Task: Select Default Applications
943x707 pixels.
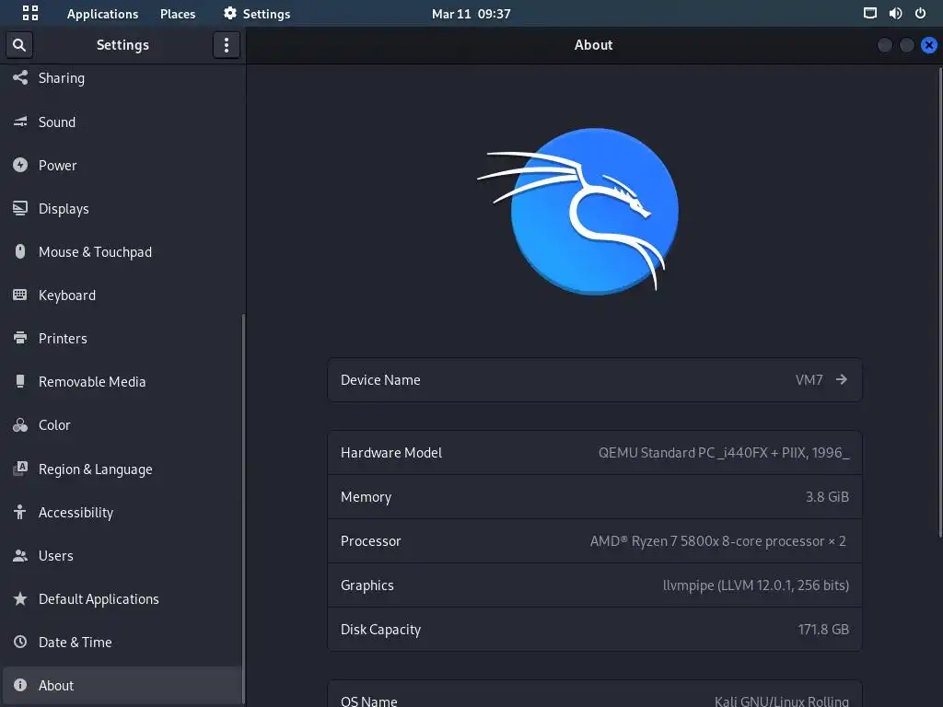Action: pos(122,598)
